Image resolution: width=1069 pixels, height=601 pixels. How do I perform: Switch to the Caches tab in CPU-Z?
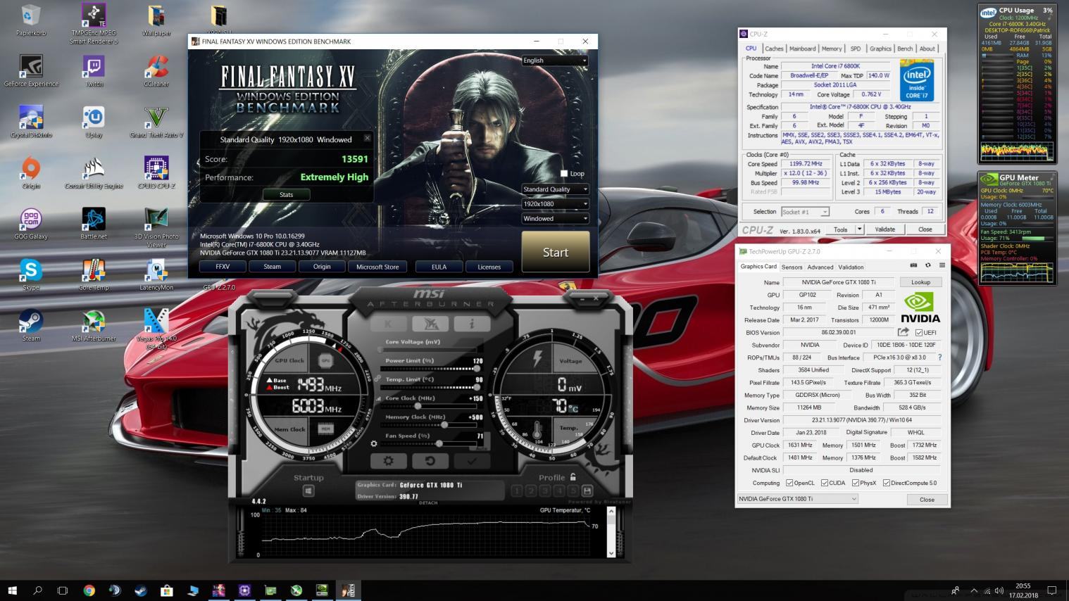pos(774,49)
